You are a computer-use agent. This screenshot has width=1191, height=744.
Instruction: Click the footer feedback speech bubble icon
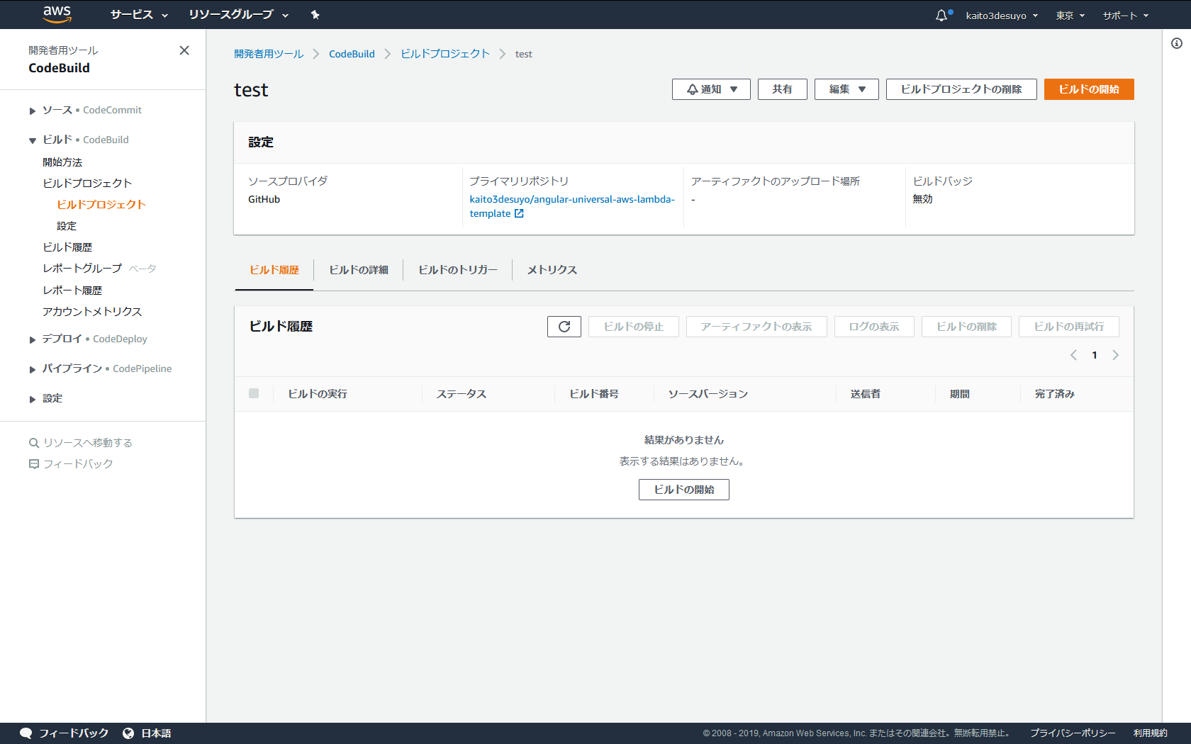[26, 733]
